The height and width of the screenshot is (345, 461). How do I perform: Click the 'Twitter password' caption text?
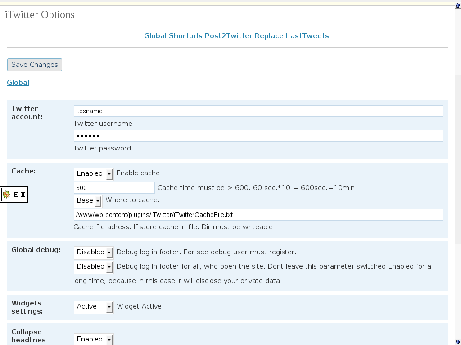pyautogui.click(x=102, y=148)
